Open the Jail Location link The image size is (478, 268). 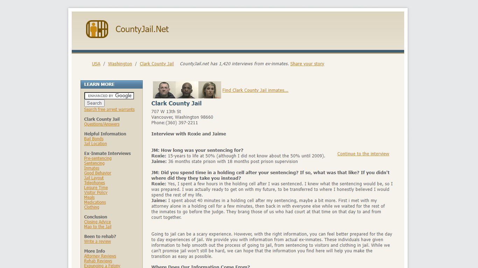click(96, 144)
